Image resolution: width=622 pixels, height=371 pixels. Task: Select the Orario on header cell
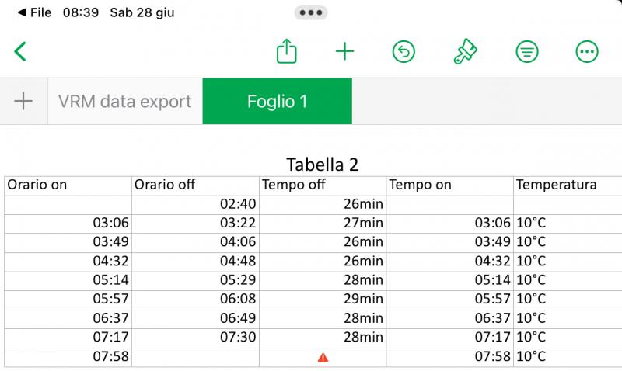pos(68,185)
